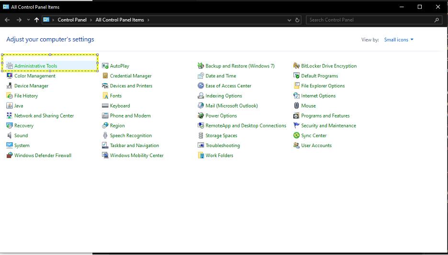Minimize the Control Panel window
Image resolution: width=448 pixels, height=255 pixels.
[x=402, y=7]
